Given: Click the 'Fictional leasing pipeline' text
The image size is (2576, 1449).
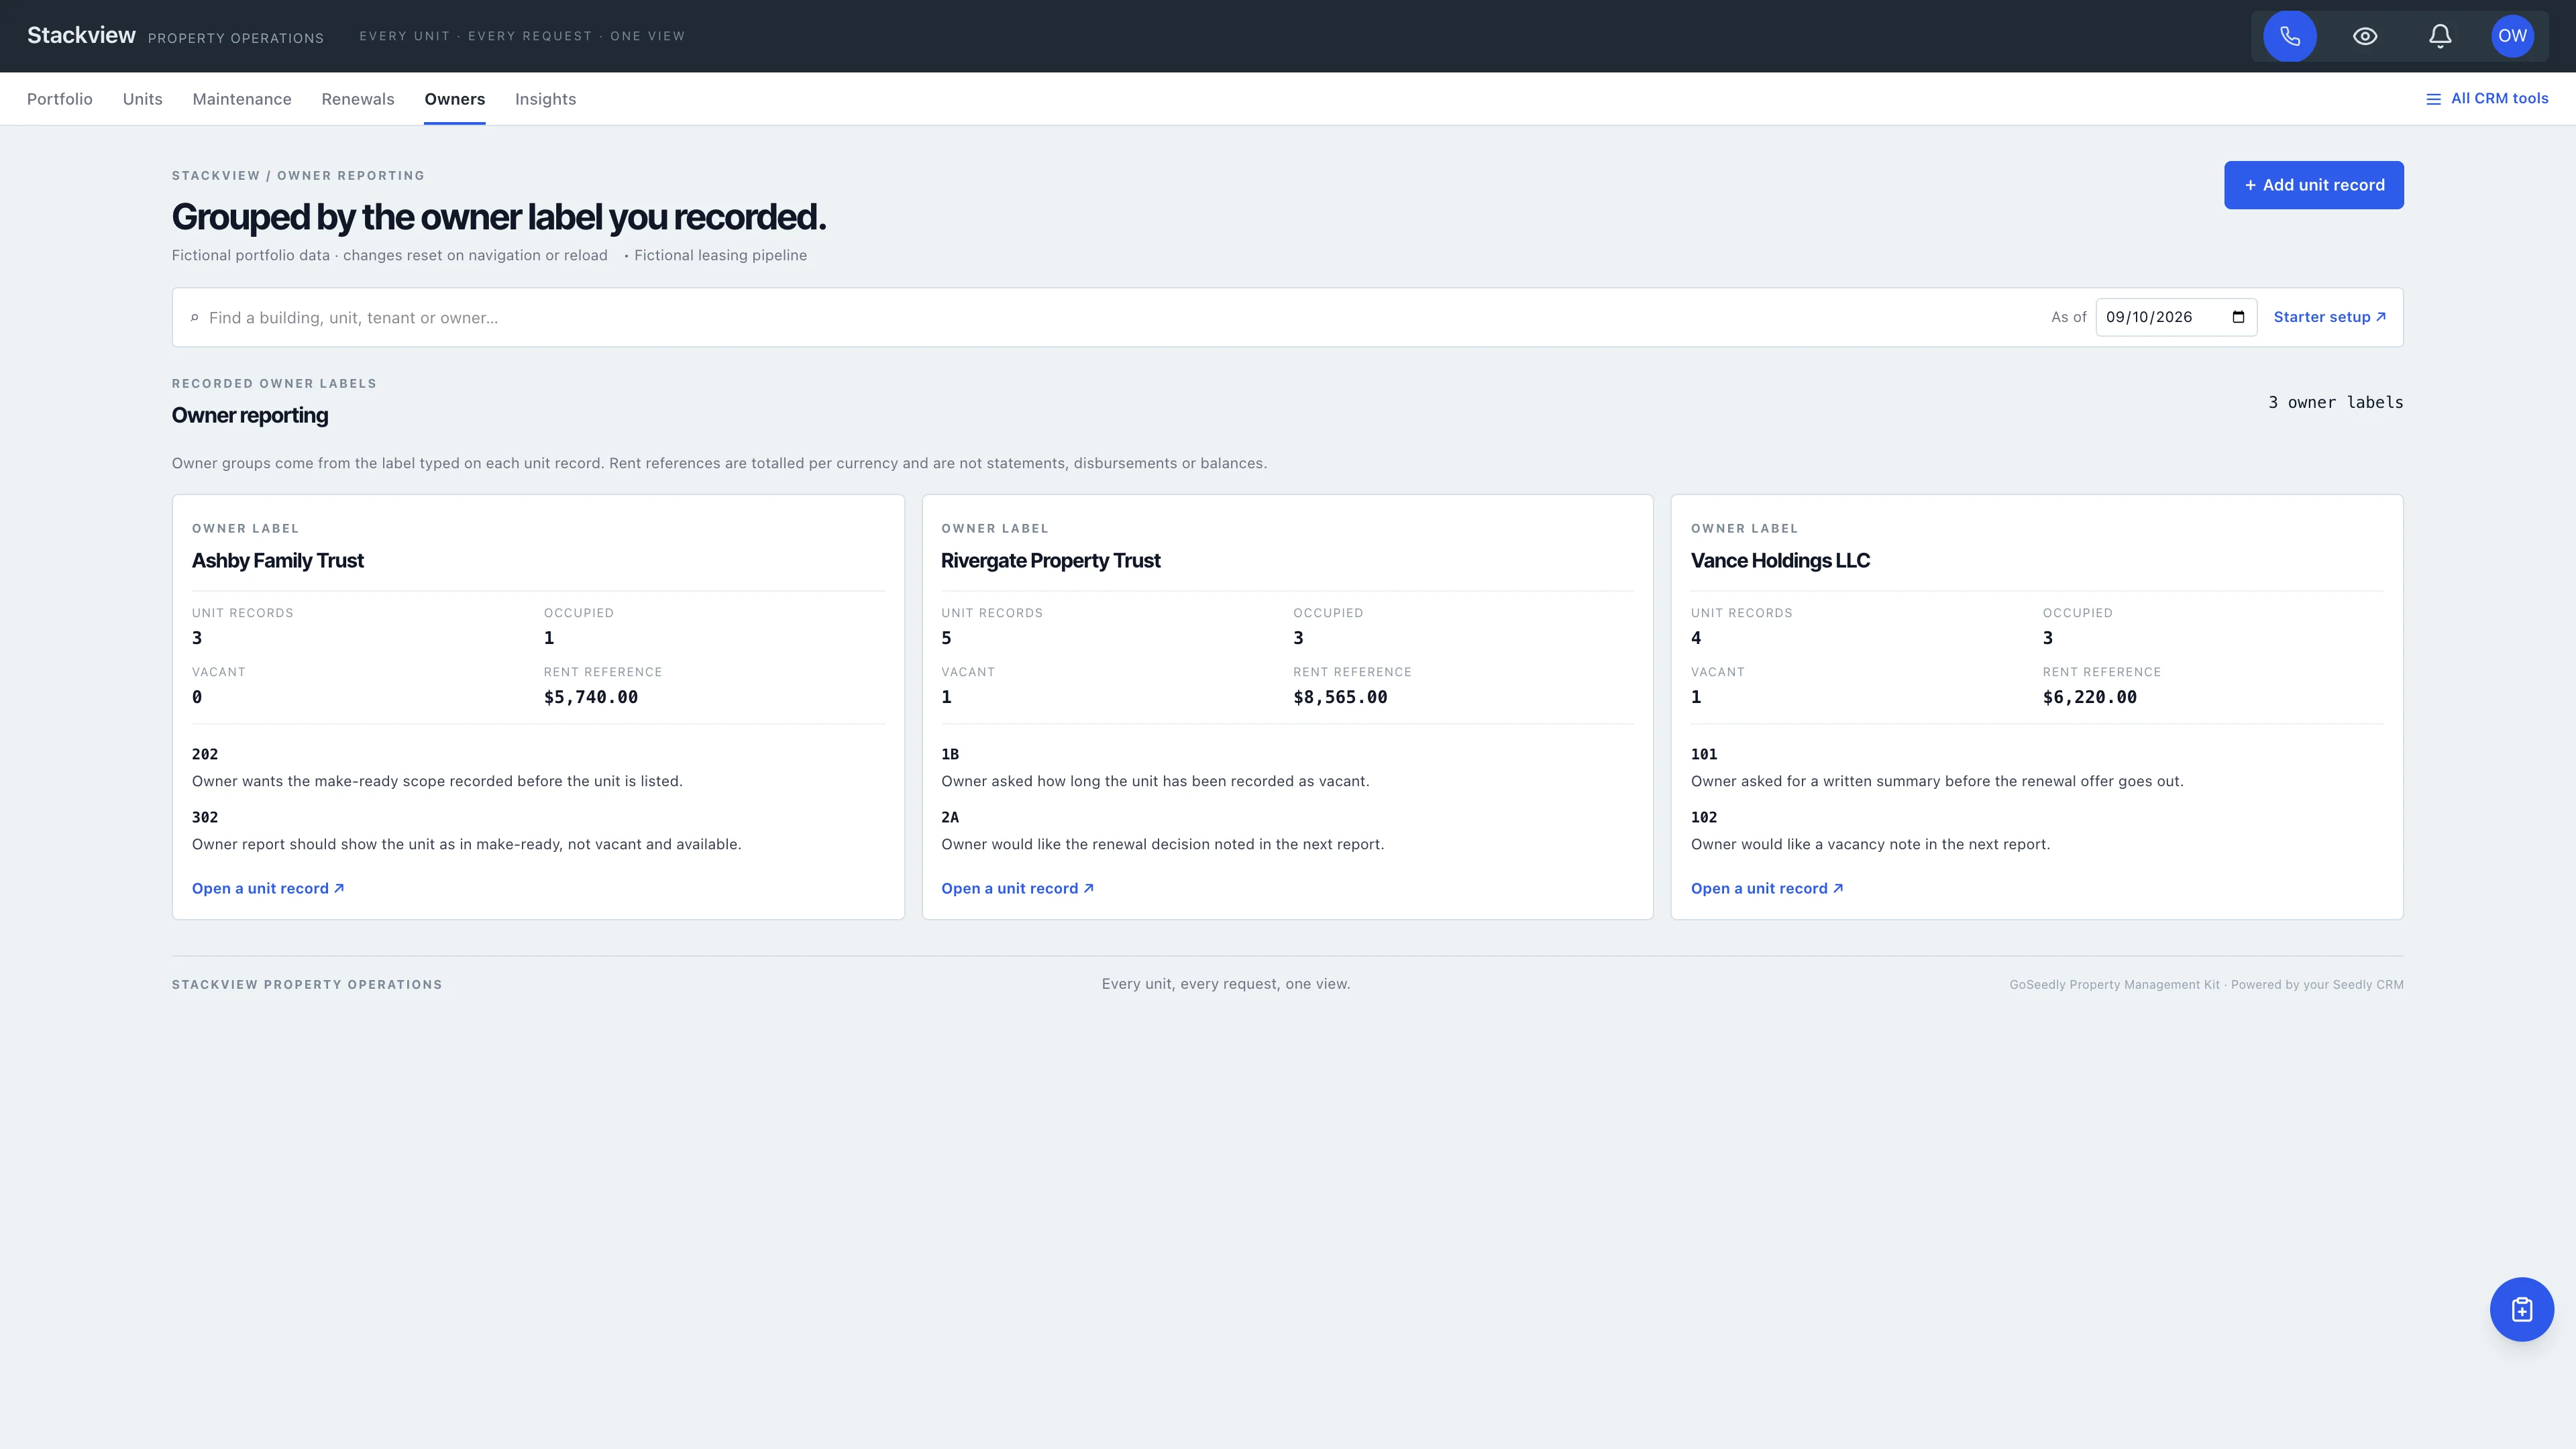Looking at the screenshot, I should click(720, 255).
